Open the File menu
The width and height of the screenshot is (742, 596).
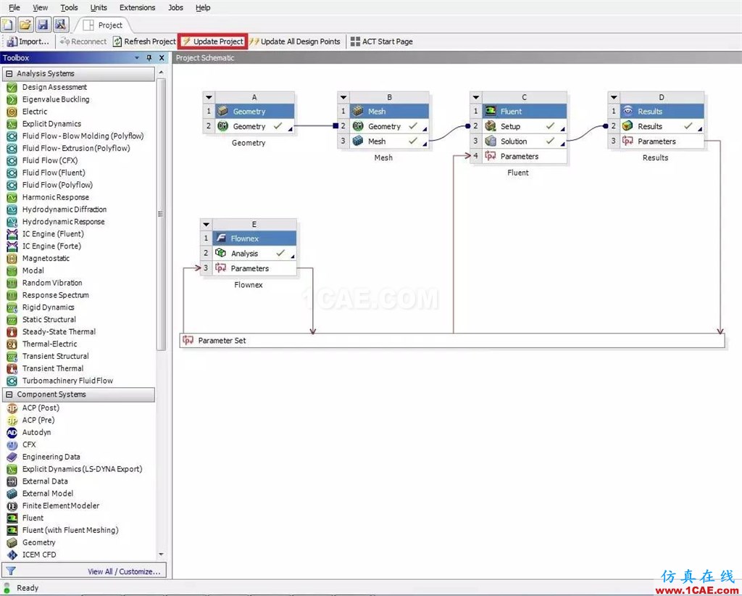click(14, 7)
